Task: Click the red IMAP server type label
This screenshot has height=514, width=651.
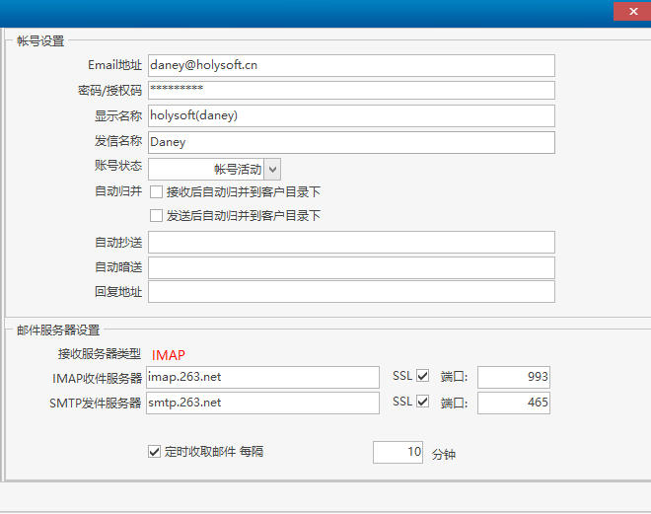Action: (x=169, y=354)
